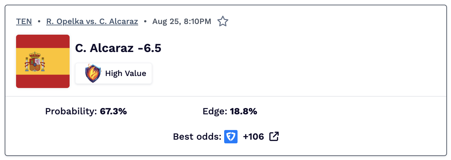Click the flaming shield High Value icon

(x=93, y=73)
